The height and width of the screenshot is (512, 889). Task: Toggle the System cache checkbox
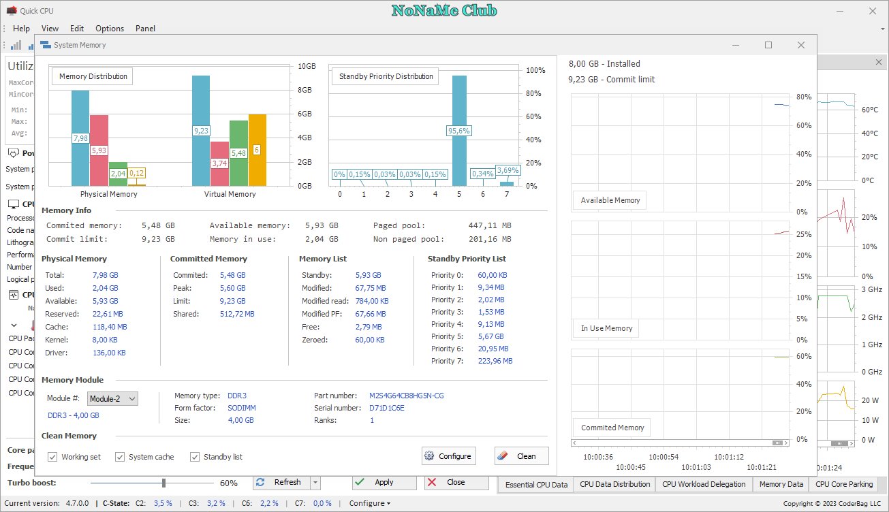point(120,457)
